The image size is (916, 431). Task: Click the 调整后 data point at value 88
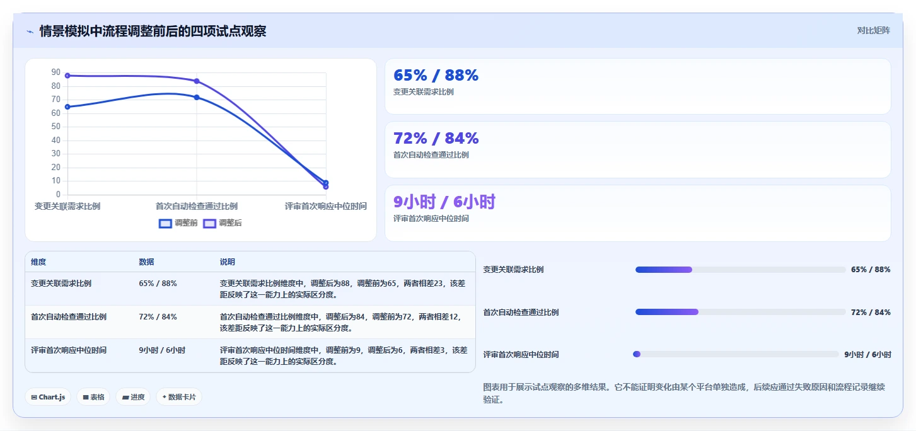pyautogui.click(x=67, y=76)
